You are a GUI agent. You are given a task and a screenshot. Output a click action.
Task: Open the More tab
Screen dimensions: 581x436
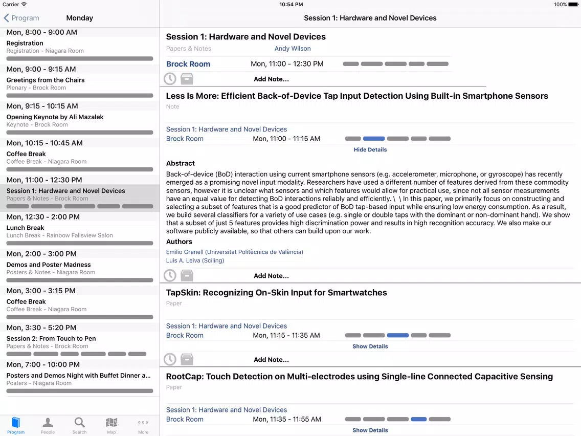(x=143, y=426)
